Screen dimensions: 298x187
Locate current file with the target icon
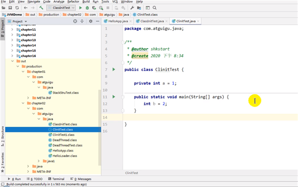[75, 21]
